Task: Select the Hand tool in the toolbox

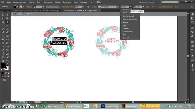Action: pos(3,60)
